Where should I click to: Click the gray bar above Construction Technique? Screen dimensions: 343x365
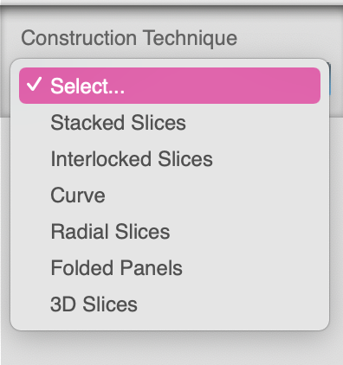[171, 3]
